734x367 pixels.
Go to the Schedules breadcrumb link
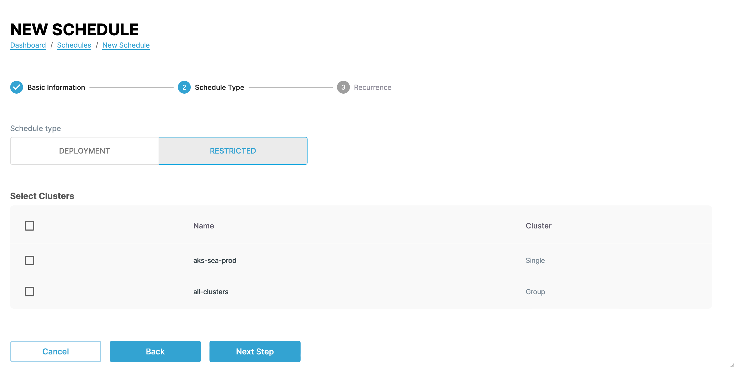(x=74, y=45)
